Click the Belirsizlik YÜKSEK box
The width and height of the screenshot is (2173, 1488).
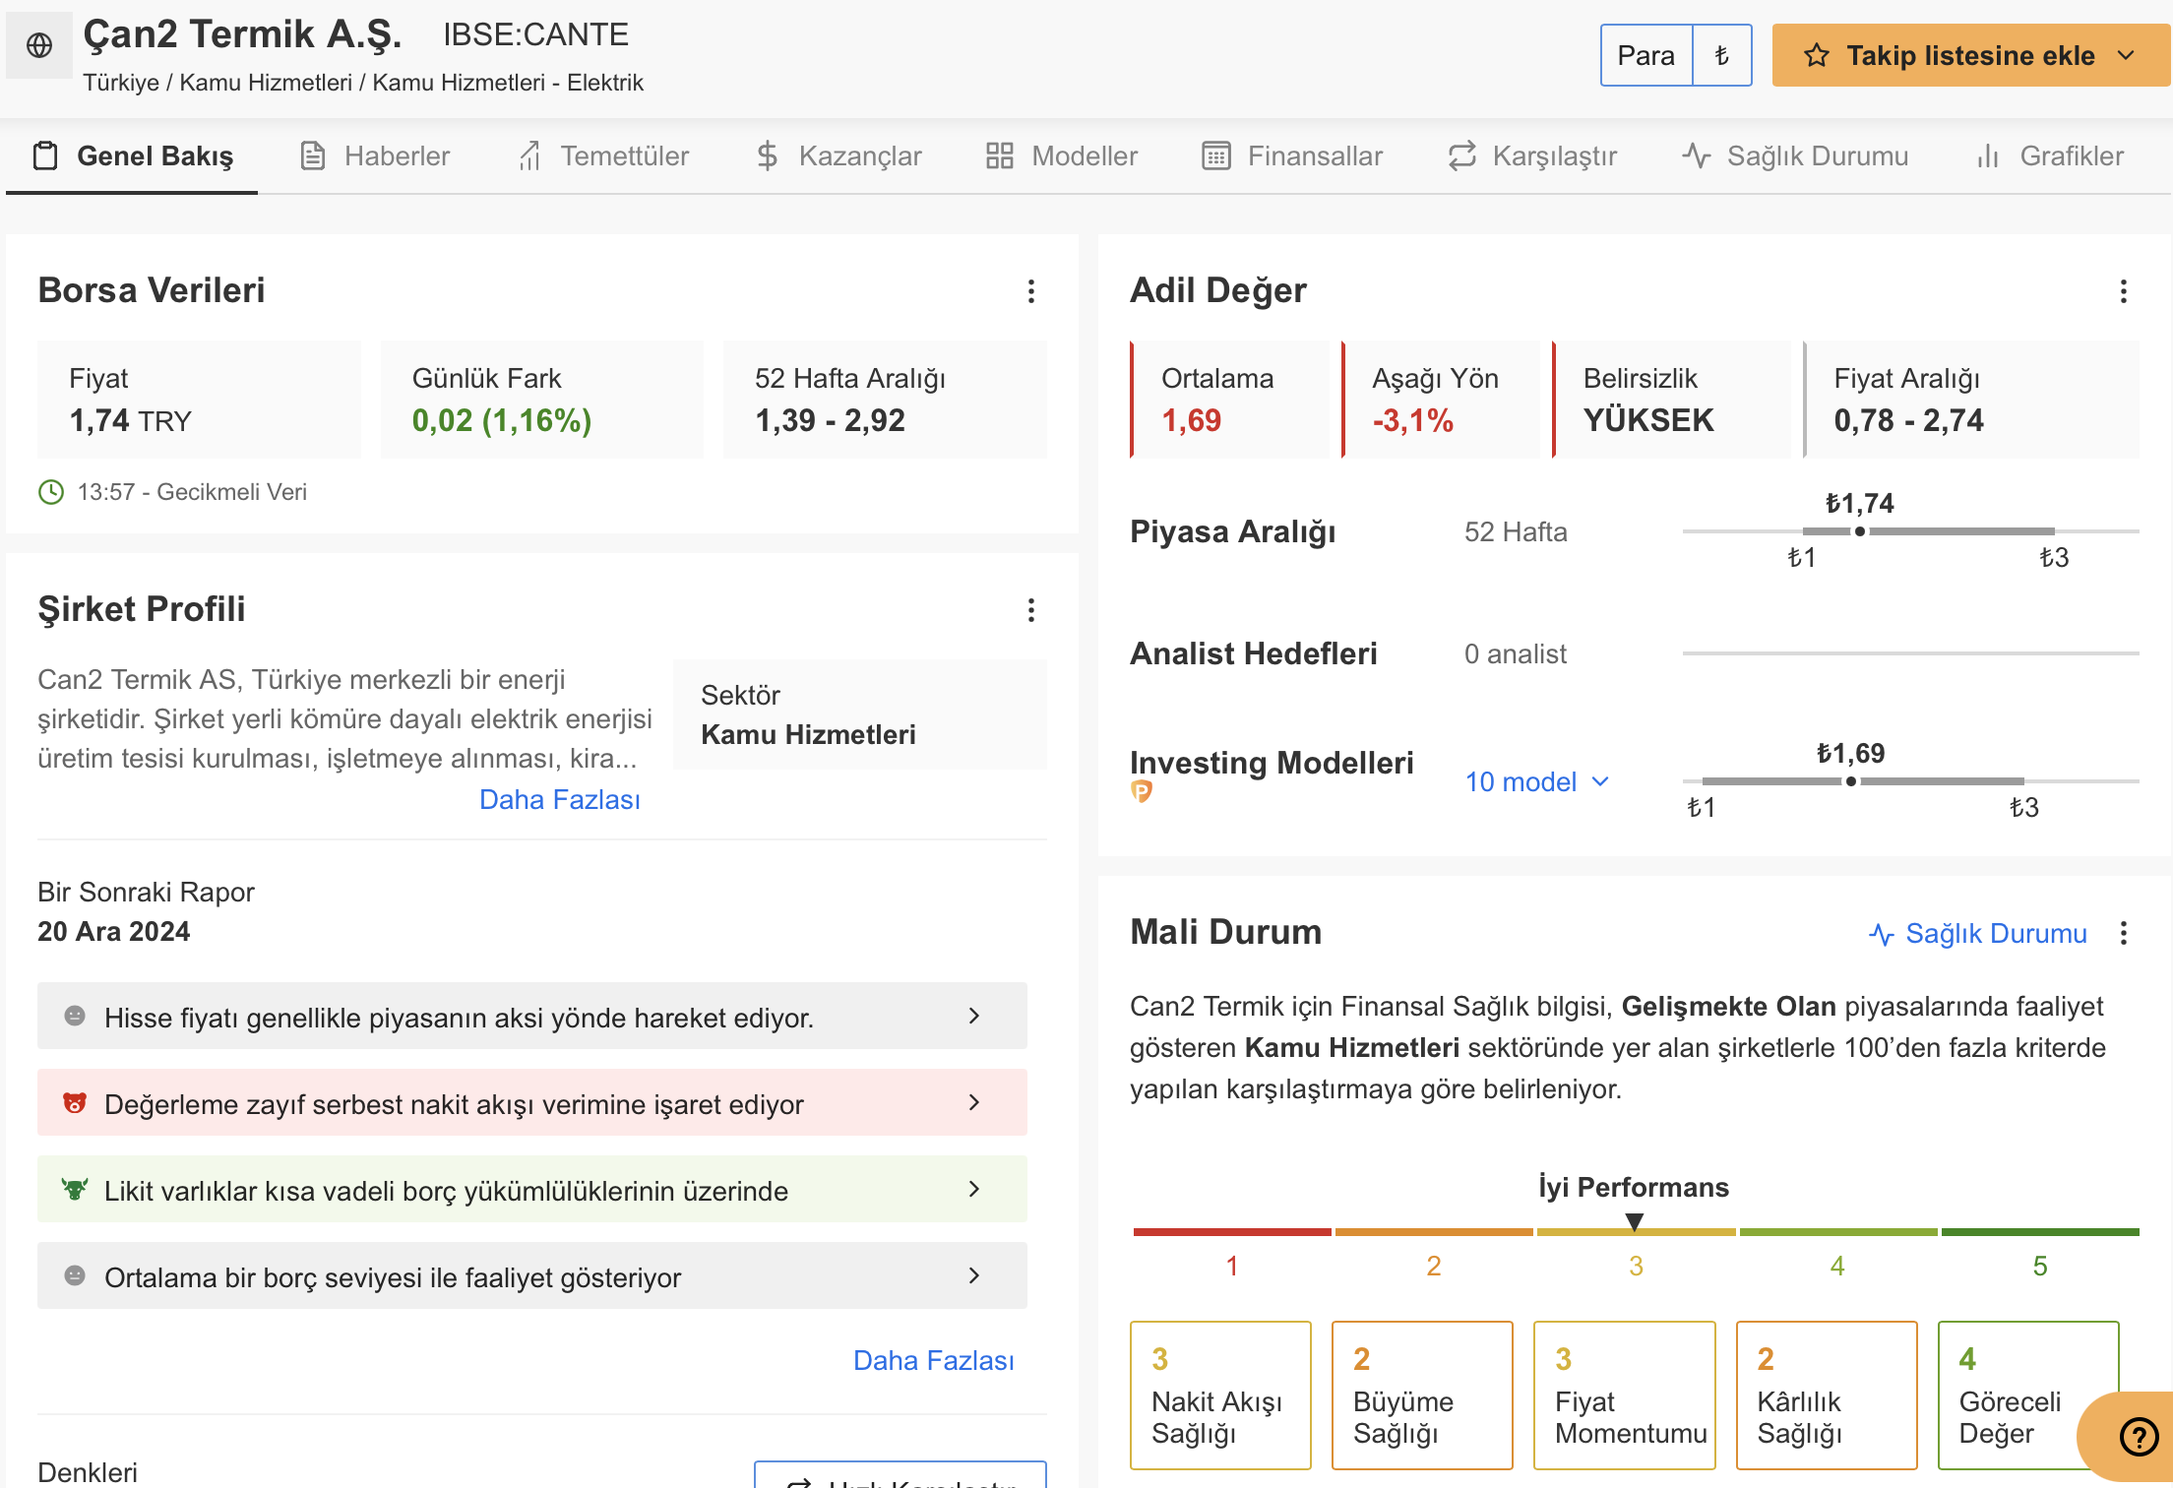1672,400
